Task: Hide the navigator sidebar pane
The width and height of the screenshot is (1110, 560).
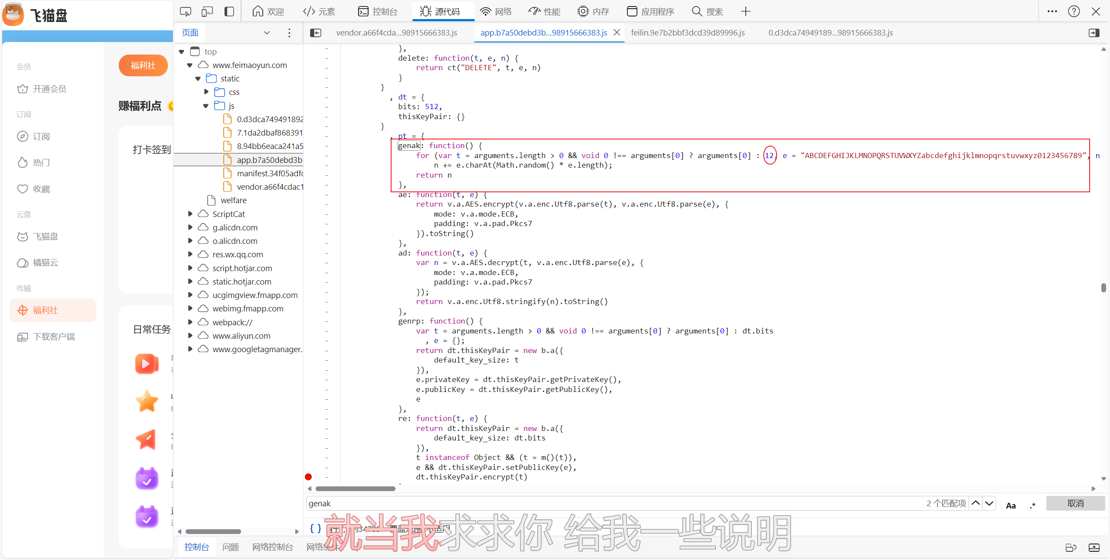Action: tap(316, 33)
